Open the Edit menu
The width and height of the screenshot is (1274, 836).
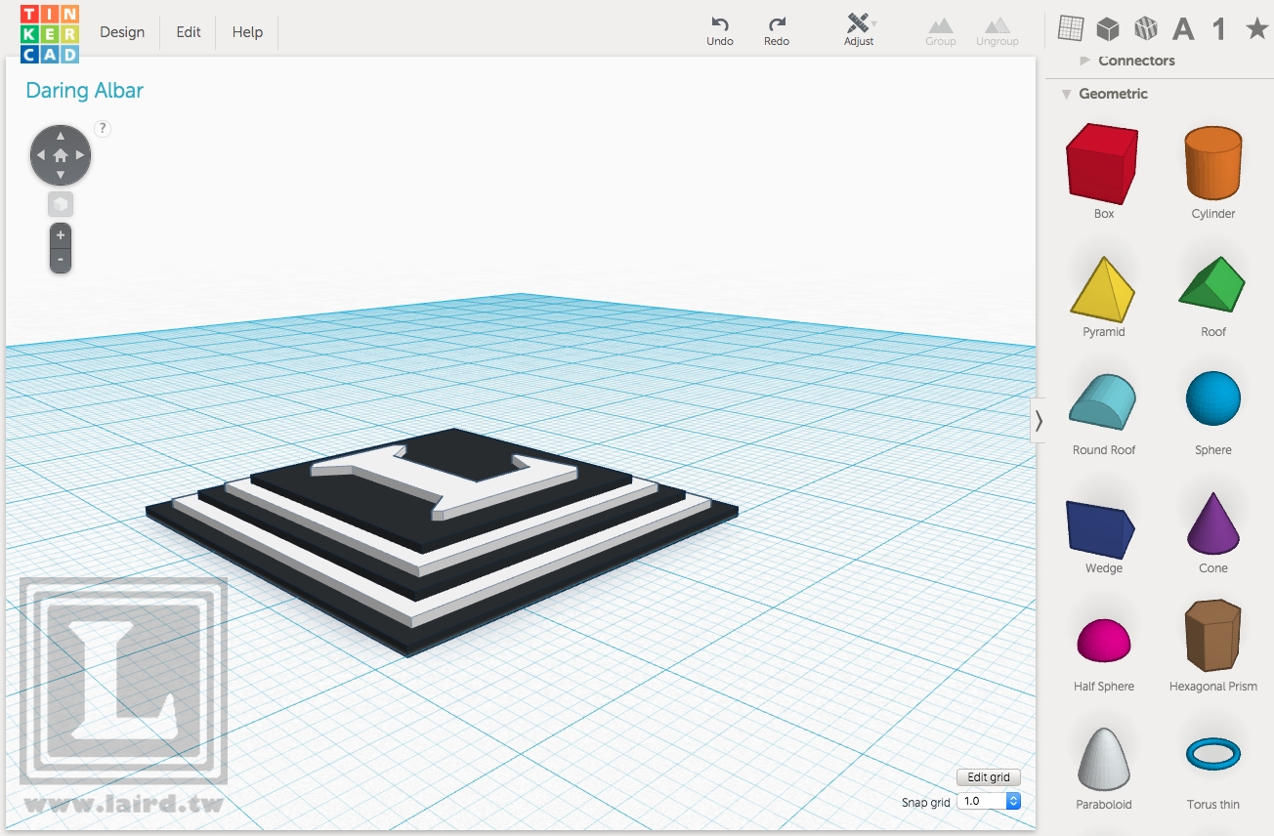click(x=187, y=31)
